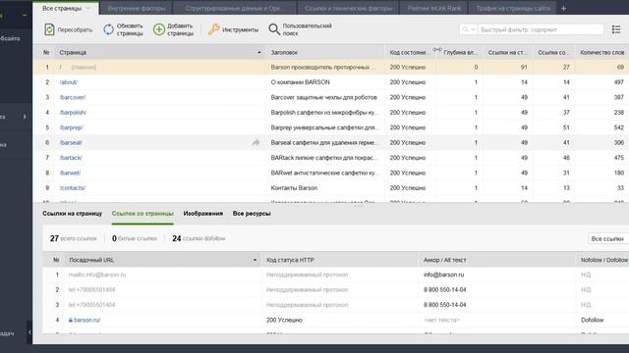Screen dimensions: 629x353
Task: Add a new workspace tab with plus
Action: [563, 8]
